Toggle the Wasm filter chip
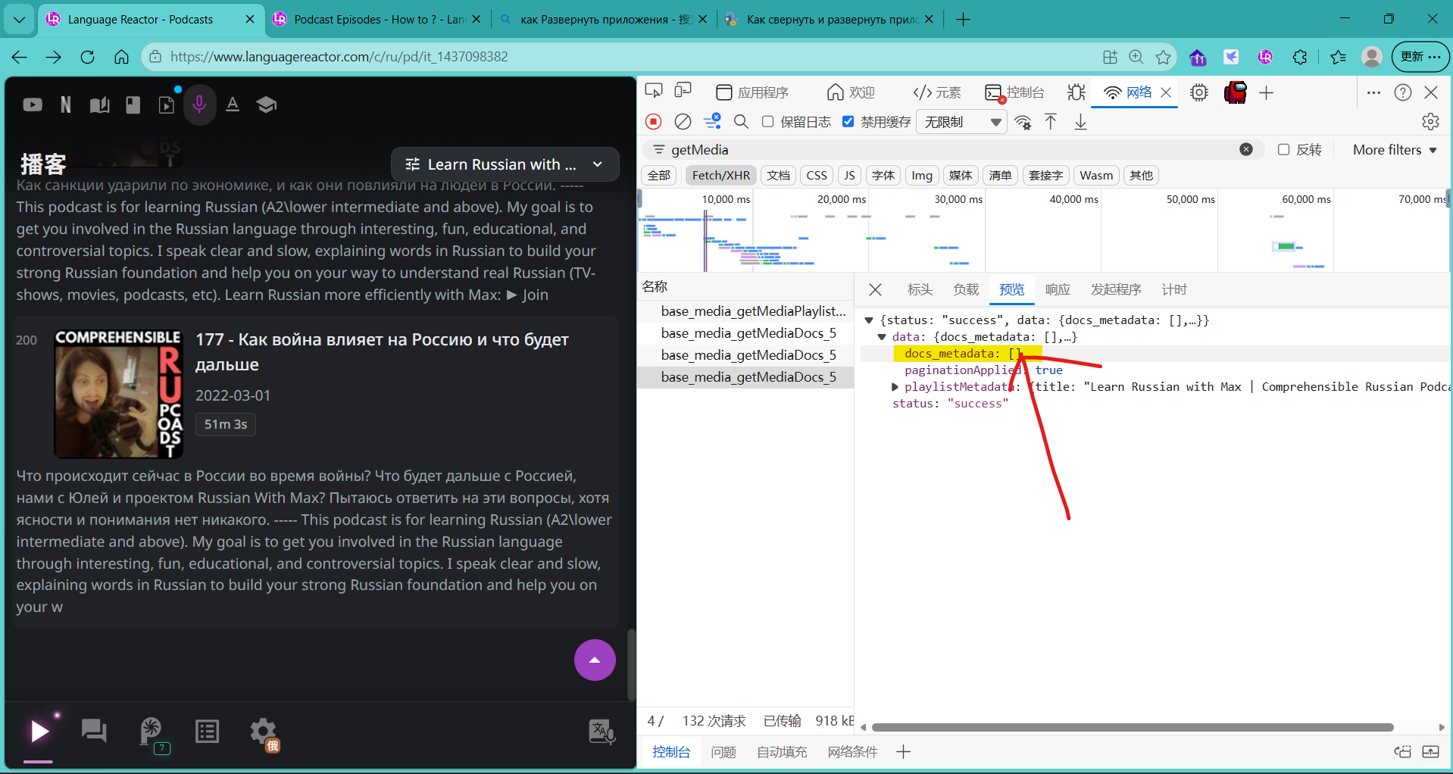This screenshot has width=1453, height=774. click(1096, 176)
